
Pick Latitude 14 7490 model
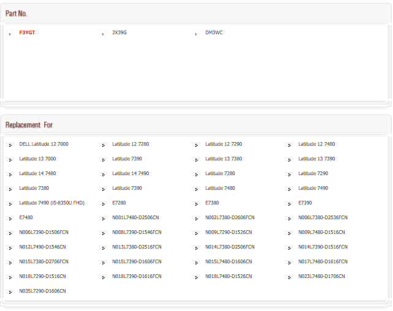130,173
